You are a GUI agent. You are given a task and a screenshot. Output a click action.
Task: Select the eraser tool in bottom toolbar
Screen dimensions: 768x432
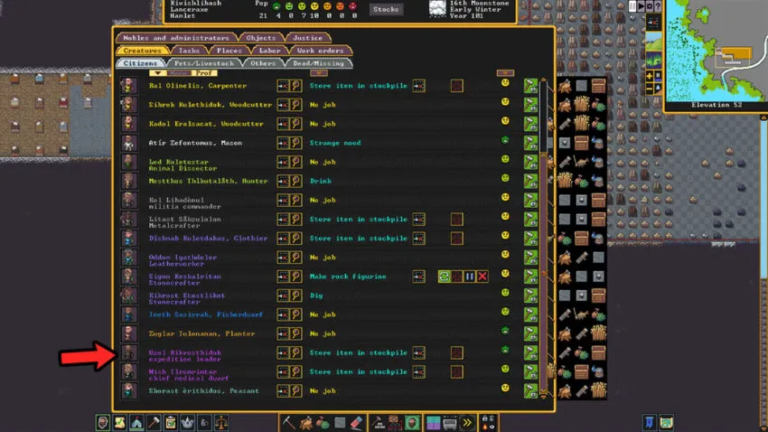(355, 422)
